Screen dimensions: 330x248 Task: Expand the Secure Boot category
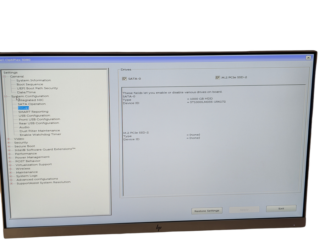(x=9, y=146)
